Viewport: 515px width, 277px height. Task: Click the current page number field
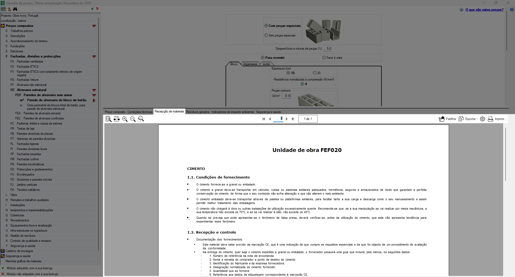point(278,119)
